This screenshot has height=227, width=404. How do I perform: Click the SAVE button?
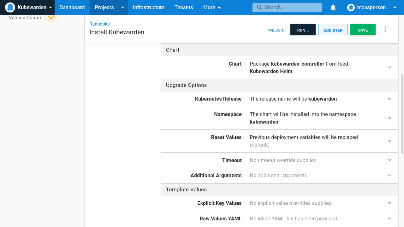[363, 30]
